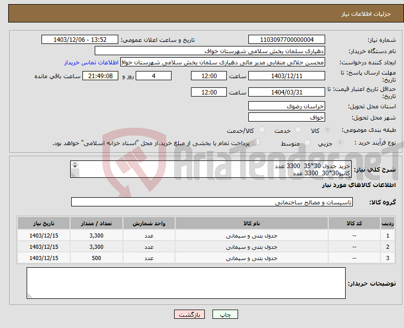Click the need date 1403/12/15 in row 2
The image size is (404, 328).
(x=44, y=247)
